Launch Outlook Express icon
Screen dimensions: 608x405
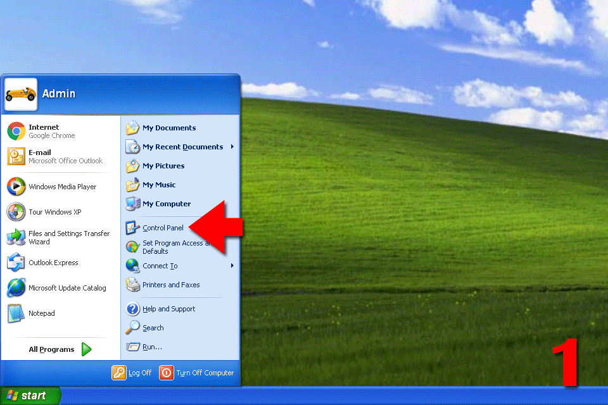tap(16, 263)
